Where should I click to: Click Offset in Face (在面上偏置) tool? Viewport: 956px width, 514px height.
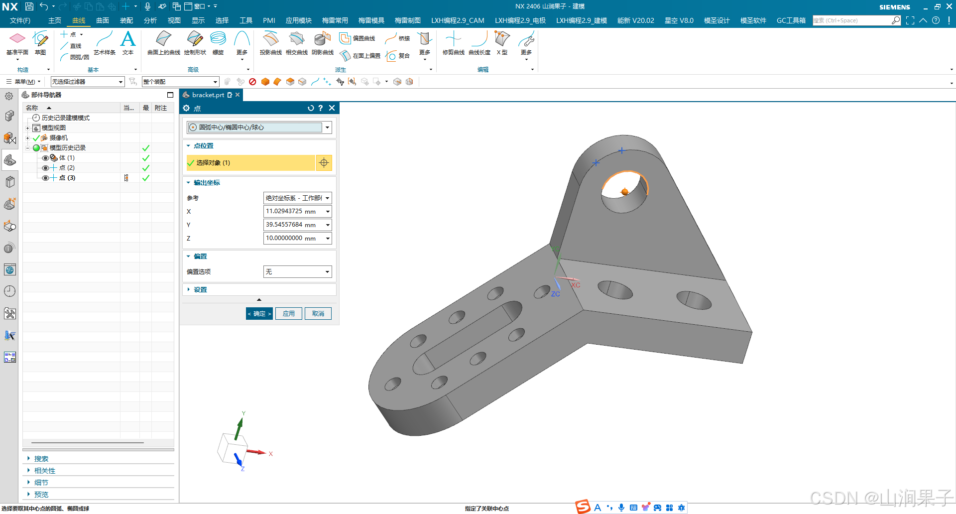click(x=360, y=56)
